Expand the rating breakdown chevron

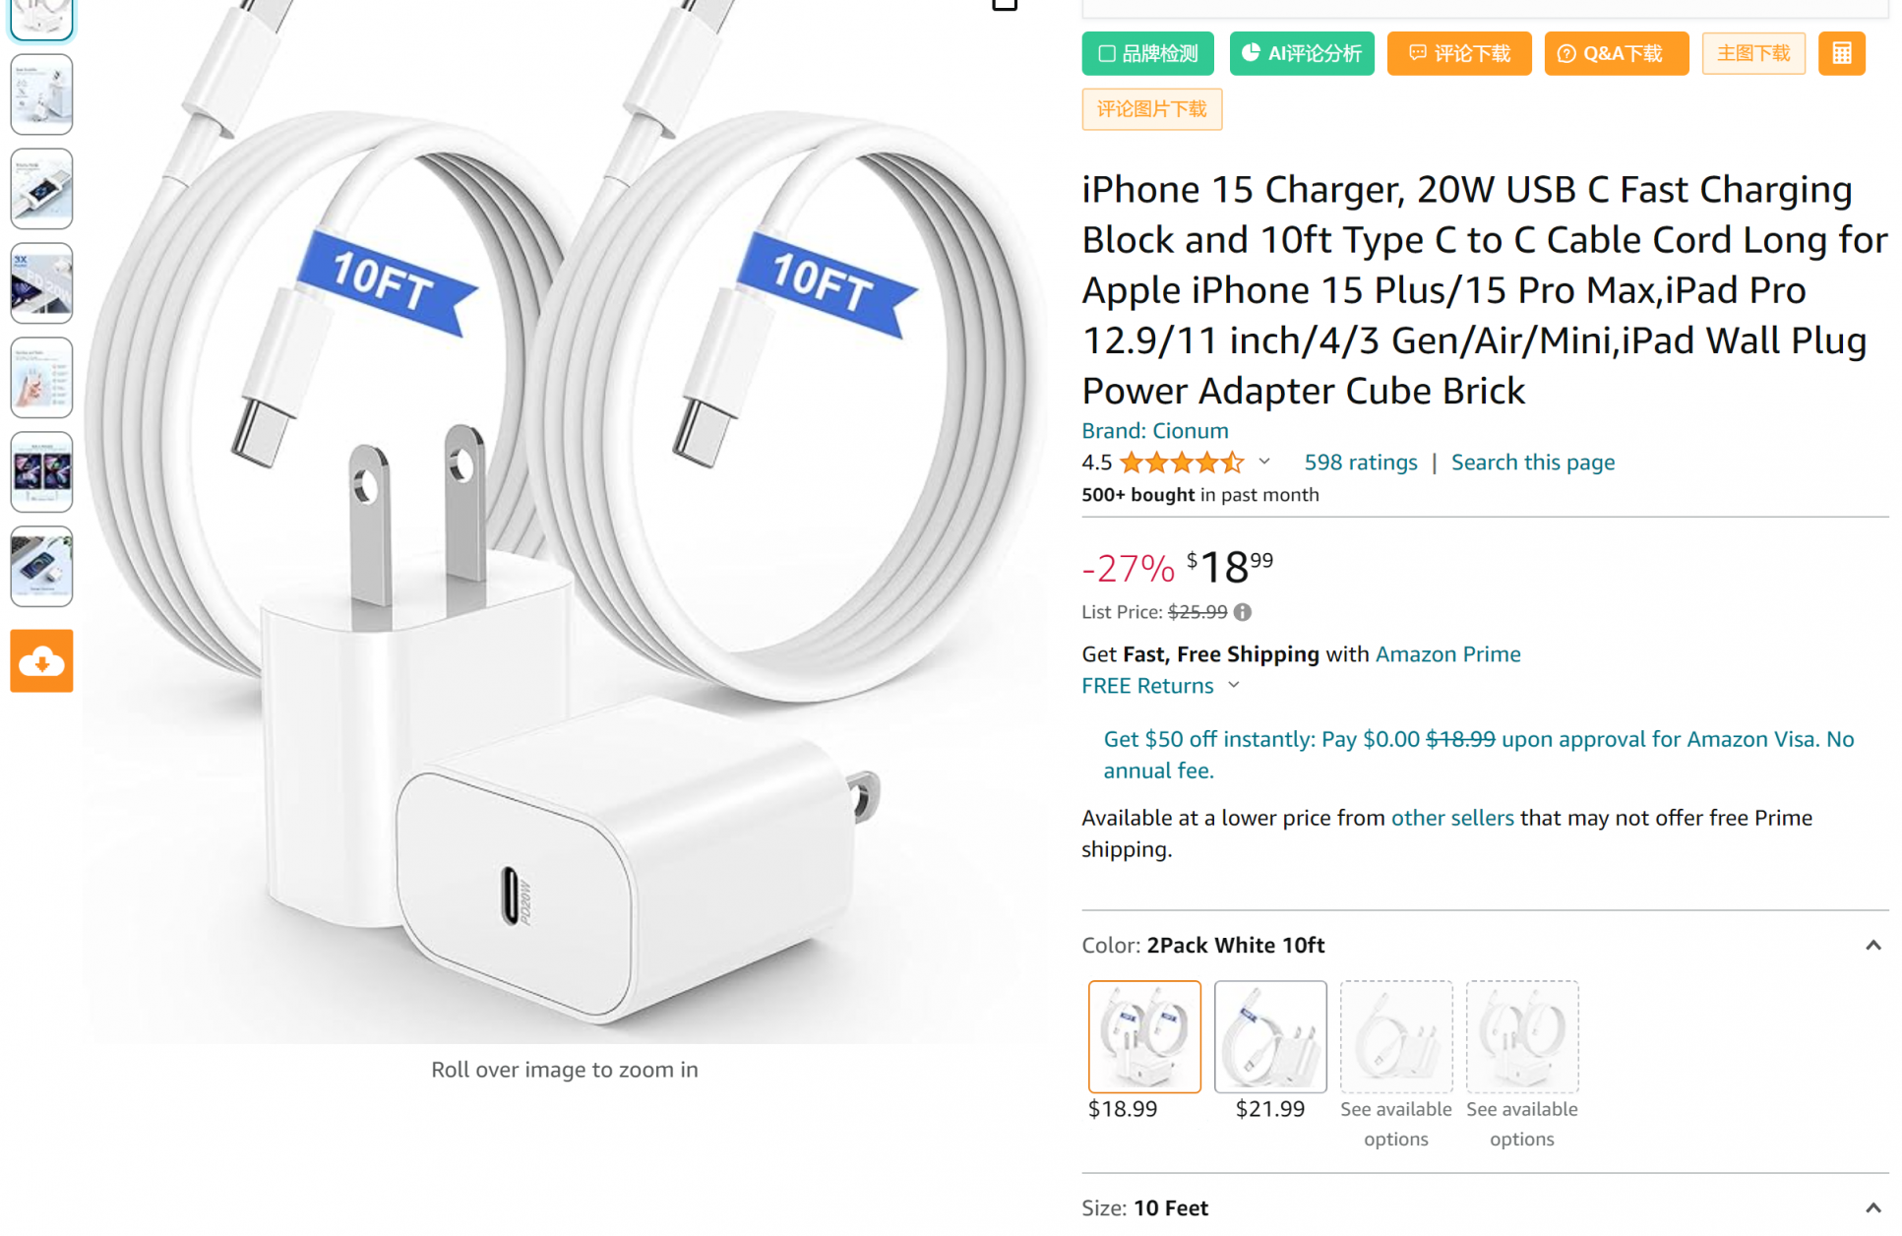click(1264, 462)
